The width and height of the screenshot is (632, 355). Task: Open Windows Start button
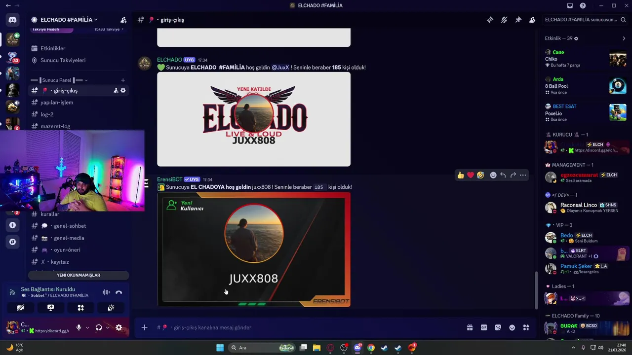click(220, 348)
